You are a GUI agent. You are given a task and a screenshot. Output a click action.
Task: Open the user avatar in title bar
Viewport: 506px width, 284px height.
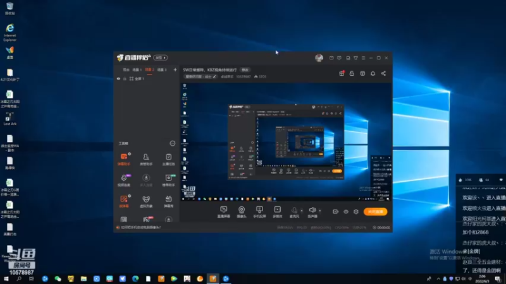pos(319,58)
